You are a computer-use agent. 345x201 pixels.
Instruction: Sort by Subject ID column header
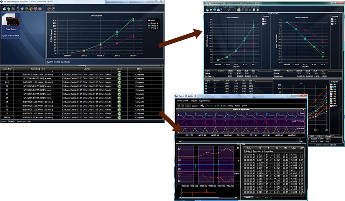[7, 69]
